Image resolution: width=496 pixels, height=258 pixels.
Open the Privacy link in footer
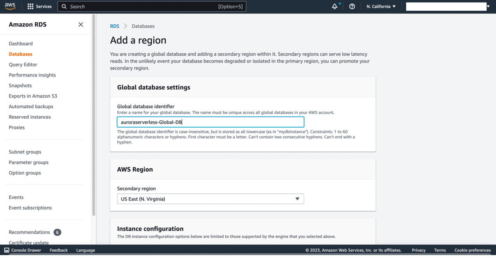click(x=419, y=250)
